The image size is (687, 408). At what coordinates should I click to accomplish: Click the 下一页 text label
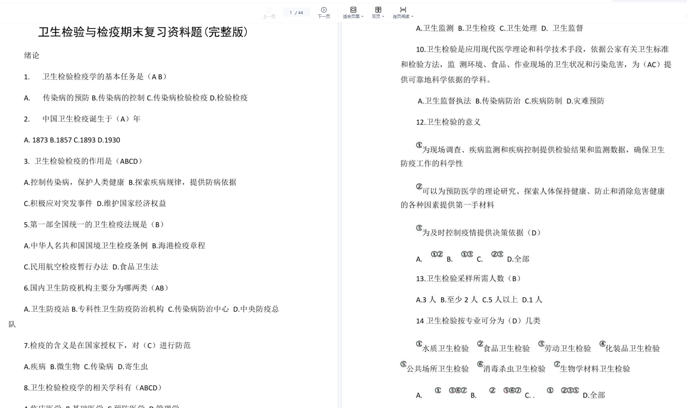click(x=324, y=17)
